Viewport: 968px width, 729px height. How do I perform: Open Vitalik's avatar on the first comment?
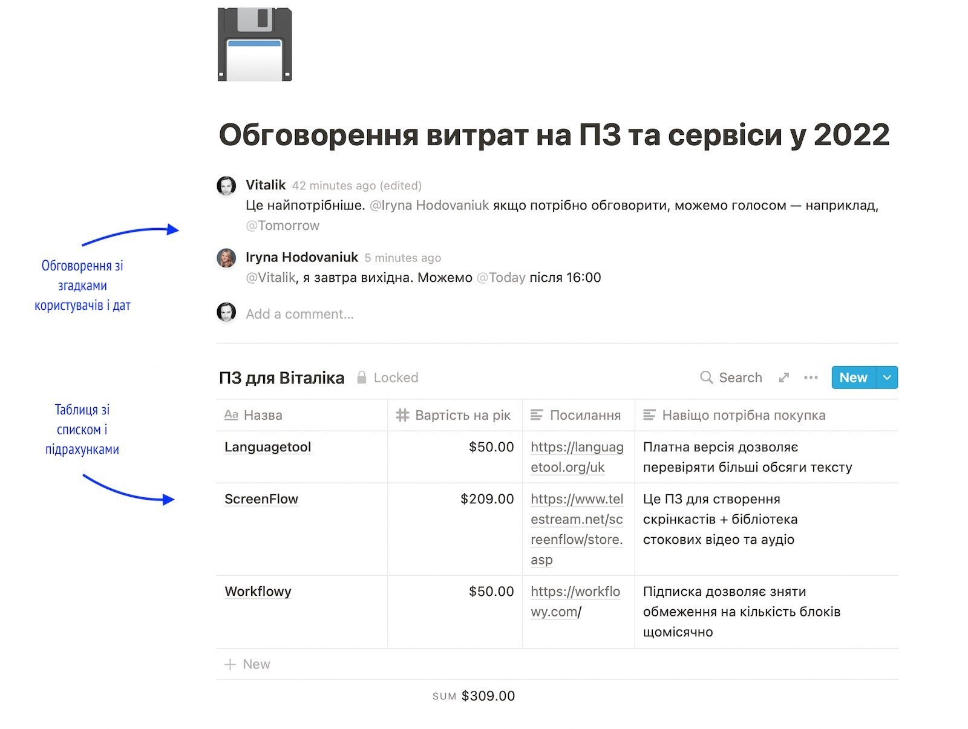(x=226, y=186)
